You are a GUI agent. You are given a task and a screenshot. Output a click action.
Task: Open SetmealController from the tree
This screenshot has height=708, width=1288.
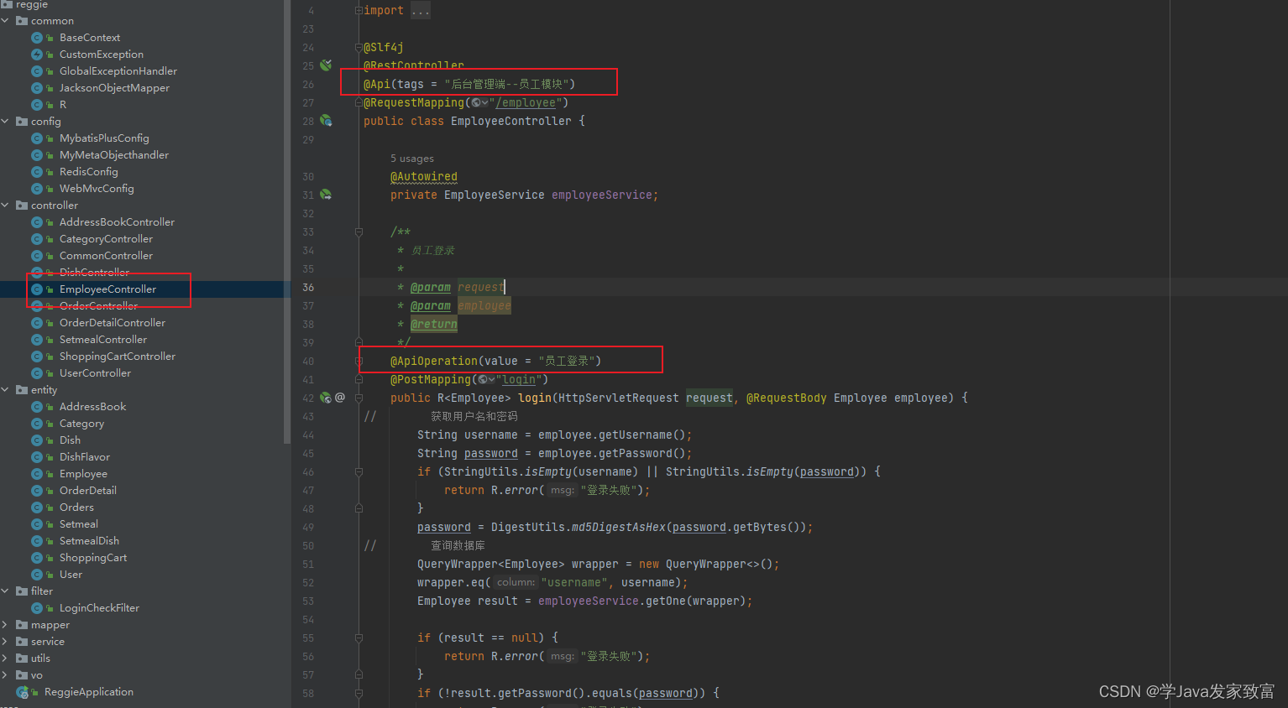tap(103, 340)
